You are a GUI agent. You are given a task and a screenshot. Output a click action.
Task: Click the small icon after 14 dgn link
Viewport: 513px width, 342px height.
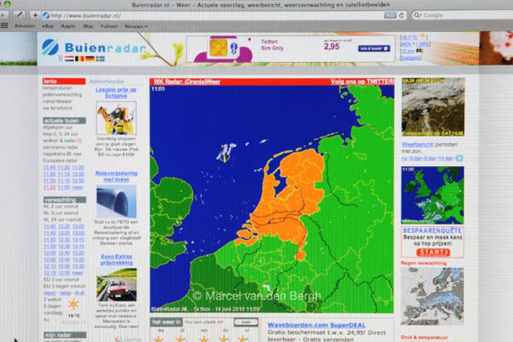[459, 158]
